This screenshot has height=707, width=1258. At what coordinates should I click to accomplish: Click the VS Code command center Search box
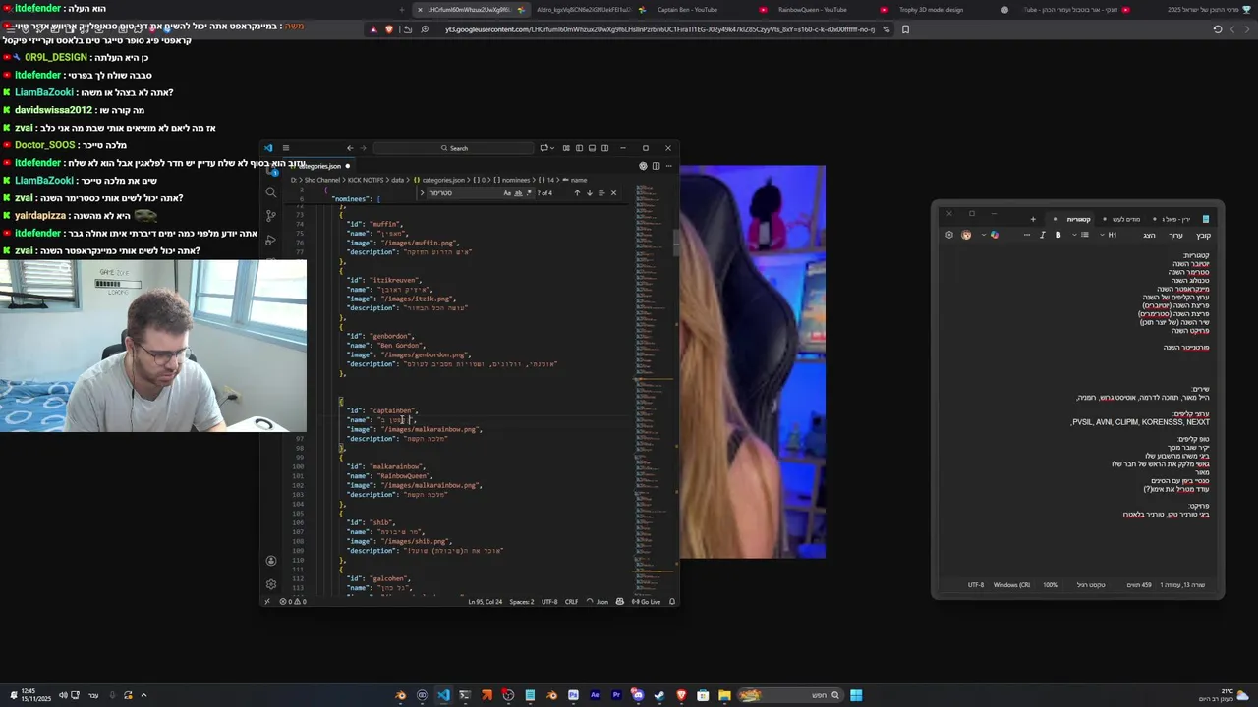click(x=454, y=148)
